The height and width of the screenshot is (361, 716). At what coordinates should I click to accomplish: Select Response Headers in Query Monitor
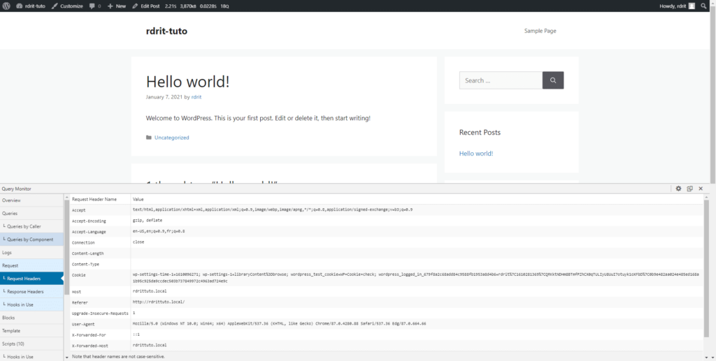(25, 291)
